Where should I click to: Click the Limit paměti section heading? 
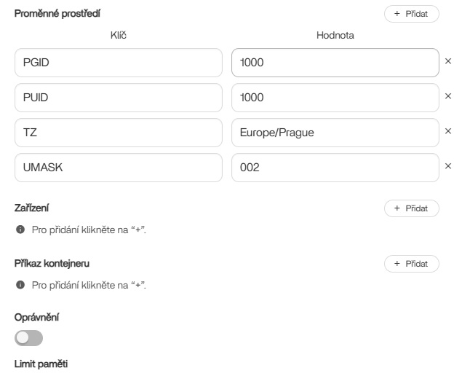pyautogui.click(x=41, y=363)
